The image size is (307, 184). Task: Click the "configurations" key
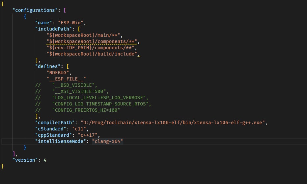pyautogui.click(x=35, y=10)
